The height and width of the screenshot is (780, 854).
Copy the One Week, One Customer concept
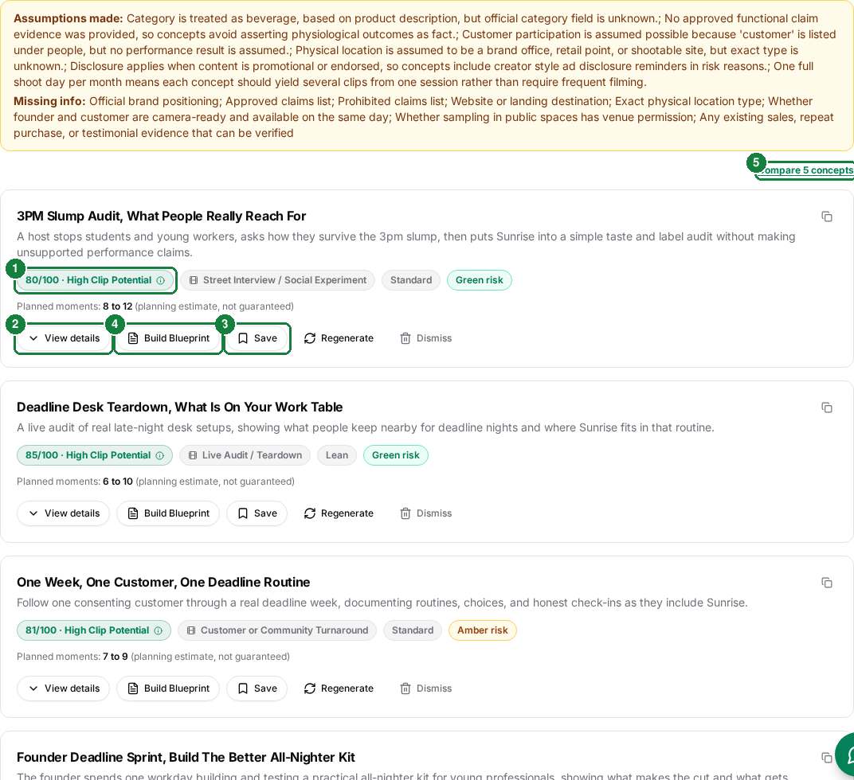tap(826, 583)
